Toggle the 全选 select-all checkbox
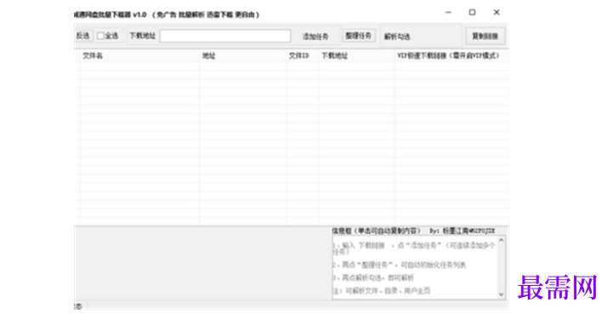The image size is (613, 314). tap(101, 36)
